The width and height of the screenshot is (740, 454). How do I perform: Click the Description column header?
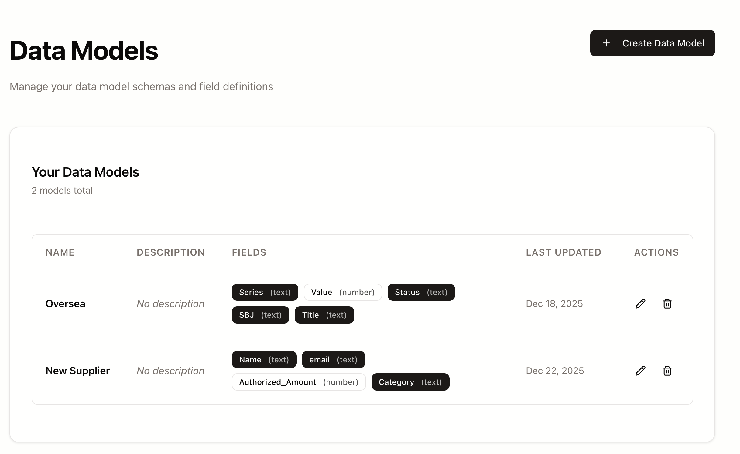(x=171, y=252)
